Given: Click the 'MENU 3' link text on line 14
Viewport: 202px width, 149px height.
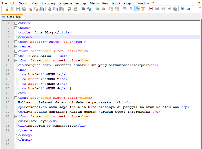Looking at the screenshot, I should tap(53, 84).
